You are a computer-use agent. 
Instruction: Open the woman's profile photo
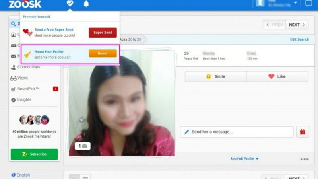pyautogui.click(x=122, y=103)
